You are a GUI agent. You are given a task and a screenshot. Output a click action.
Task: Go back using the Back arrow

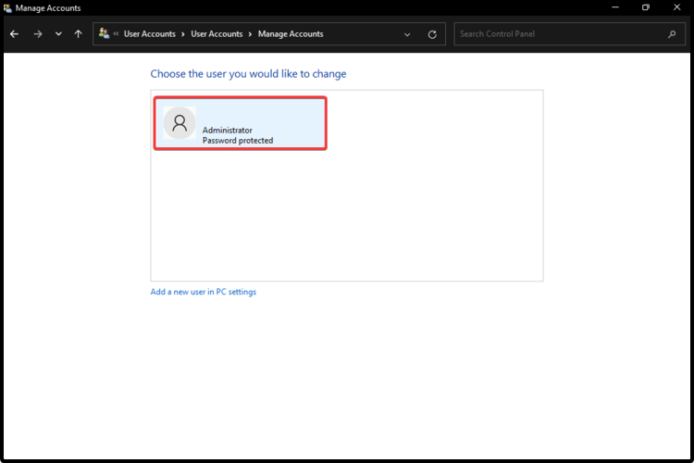coord(14,34)
